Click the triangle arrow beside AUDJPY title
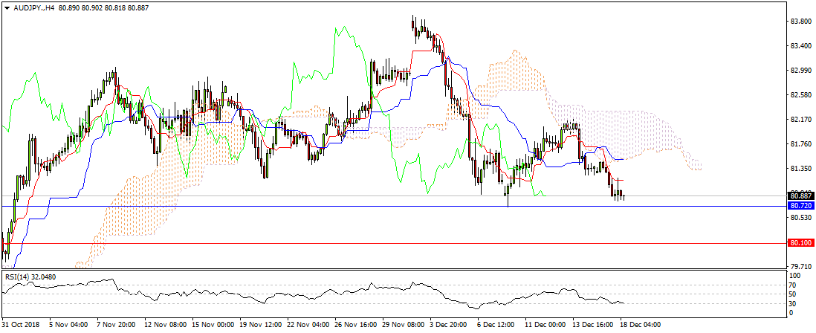816x333 pixels. [5, 7]
